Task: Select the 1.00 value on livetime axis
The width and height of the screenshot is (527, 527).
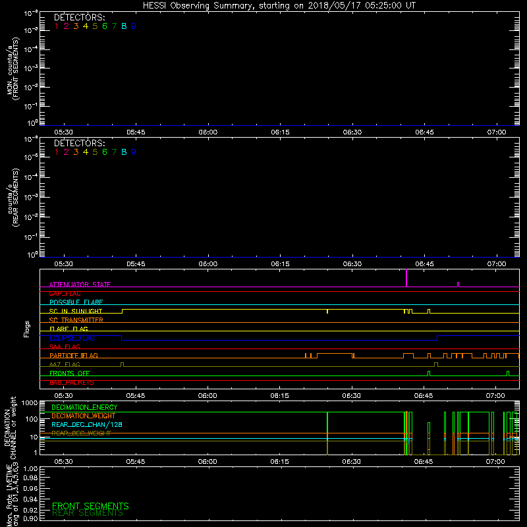Action: (30, 469)
